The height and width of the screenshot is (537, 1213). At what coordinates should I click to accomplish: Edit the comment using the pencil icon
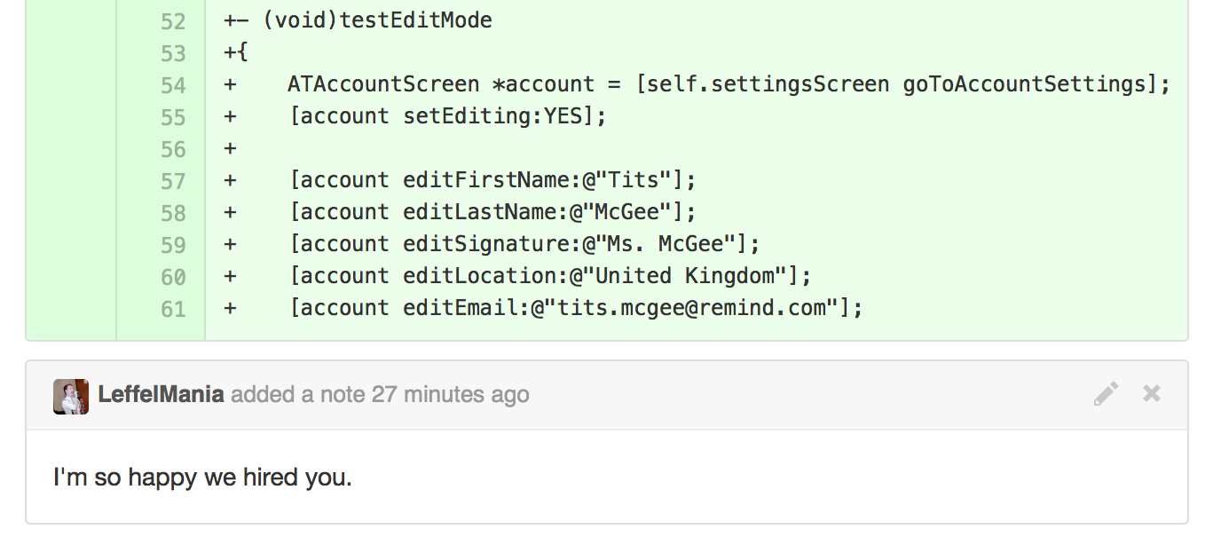click(x=1106, y=394)
